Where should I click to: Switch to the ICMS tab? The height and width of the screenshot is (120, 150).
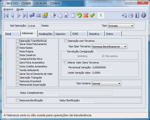coord(79,34)
